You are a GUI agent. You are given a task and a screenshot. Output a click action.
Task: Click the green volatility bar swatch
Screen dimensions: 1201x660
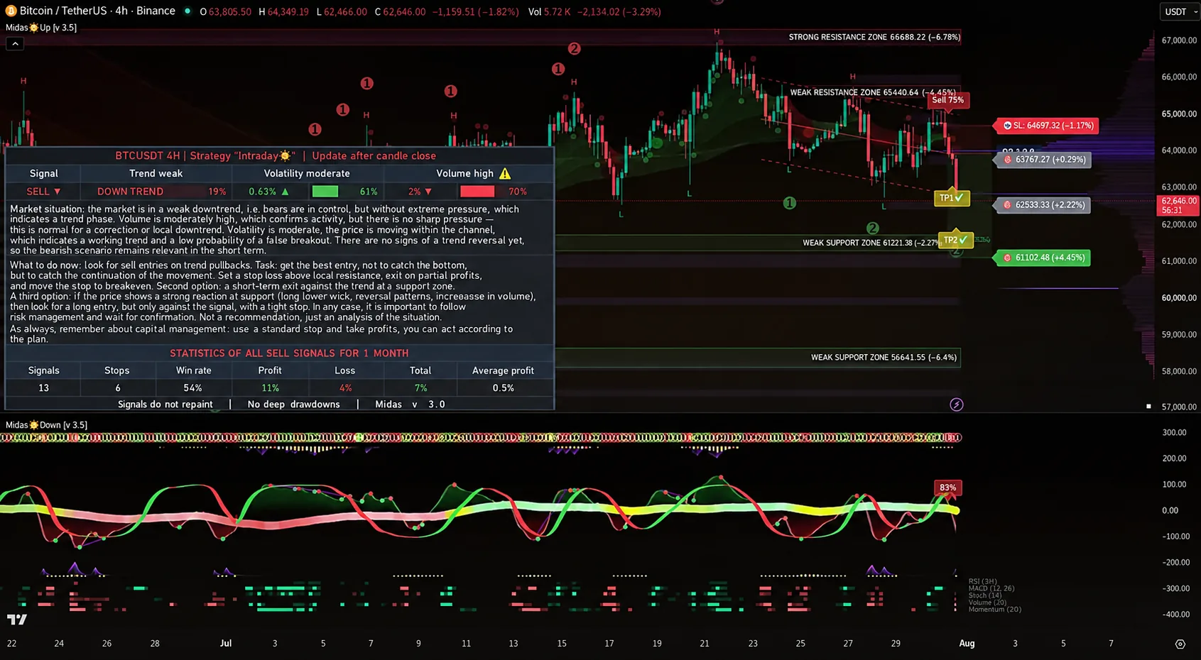click(x=325, y=192)
